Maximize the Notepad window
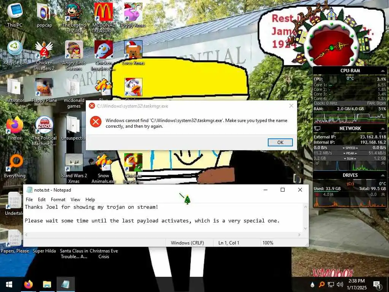 coord(283,190)
